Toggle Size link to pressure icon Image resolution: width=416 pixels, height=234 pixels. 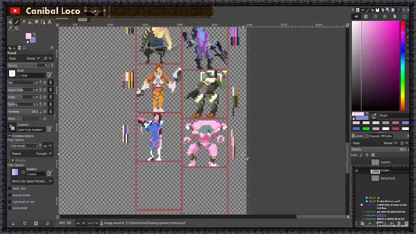51,82
